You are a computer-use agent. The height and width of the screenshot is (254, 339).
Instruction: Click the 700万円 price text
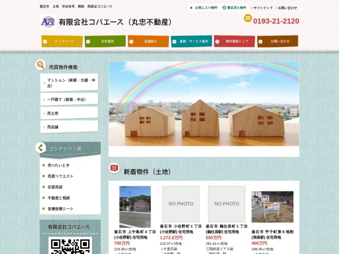tap(122, 243)
